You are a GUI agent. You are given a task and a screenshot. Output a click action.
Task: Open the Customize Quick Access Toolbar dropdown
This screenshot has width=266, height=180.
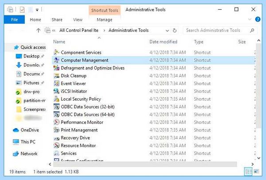[37, 10]
